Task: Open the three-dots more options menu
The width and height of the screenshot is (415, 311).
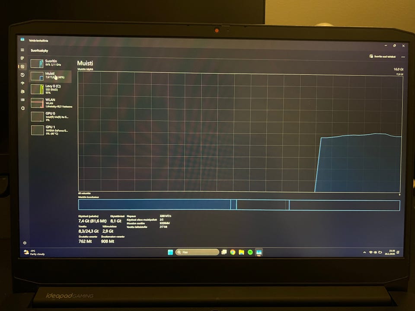Action: click(403, 57)
